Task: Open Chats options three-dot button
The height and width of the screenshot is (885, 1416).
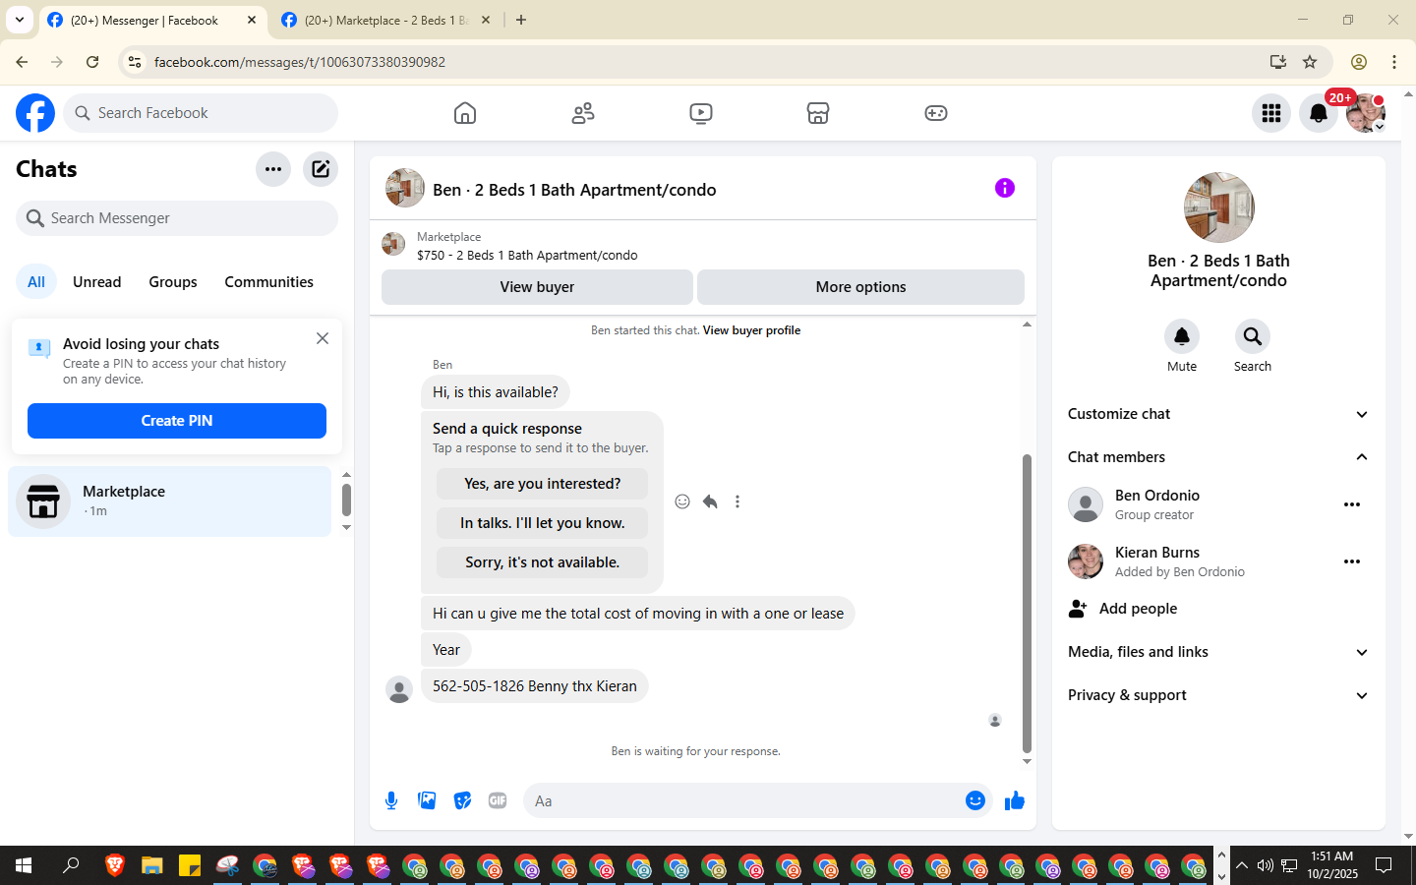Action: [x=273, y=169]
